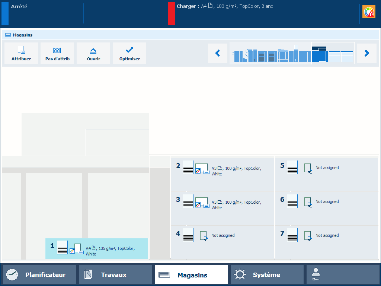
Task: Click the Attribuer media assign button
Action: click(x=21, y=53)
